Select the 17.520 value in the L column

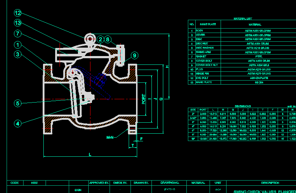(213, 130)
